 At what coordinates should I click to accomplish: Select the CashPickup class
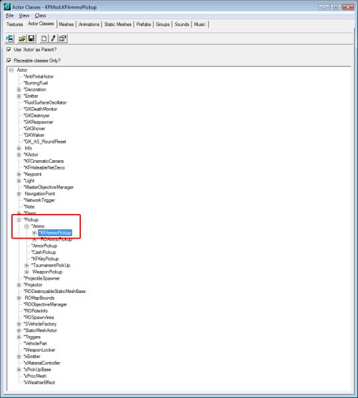pos(44,252)
